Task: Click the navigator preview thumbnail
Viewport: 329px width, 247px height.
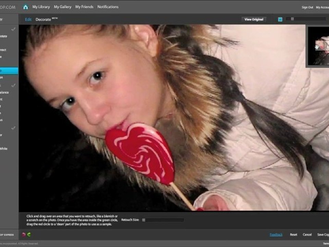Action: (318, 46)
